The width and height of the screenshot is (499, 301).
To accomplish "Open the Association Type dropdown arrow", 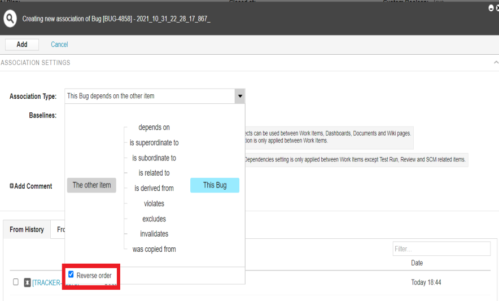I will (x=240, y=96).
